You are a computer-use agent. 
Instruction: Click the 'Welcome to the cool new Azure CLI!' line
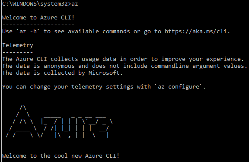tap(61, 156)
